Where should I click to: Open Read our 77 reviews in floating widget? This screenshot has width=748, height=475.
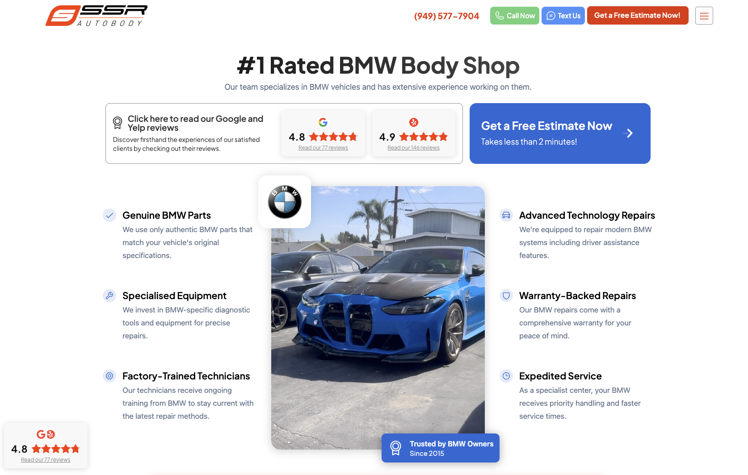click(46, 460)
